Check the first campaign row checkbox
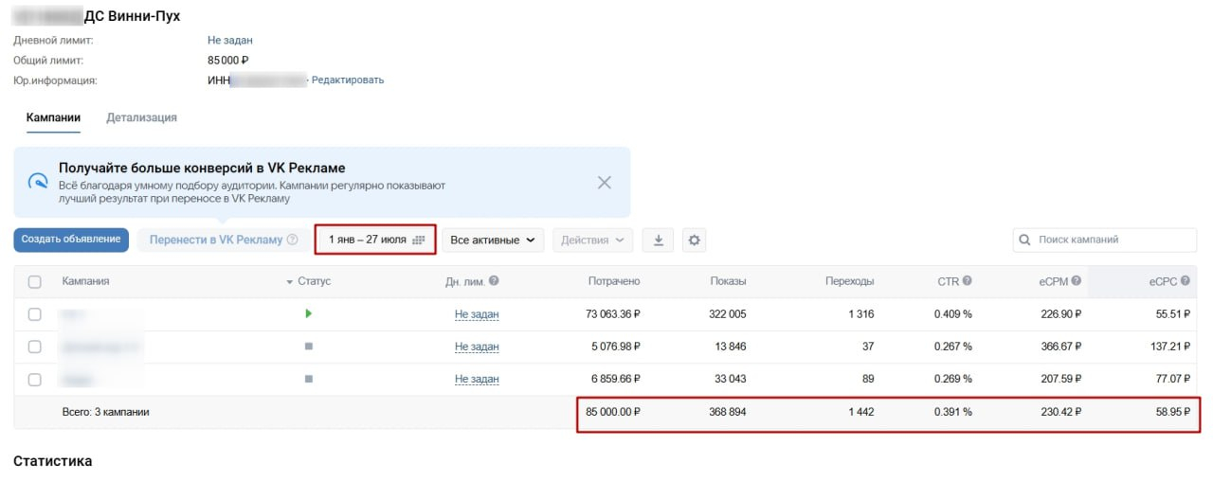This screenshot has width=1213, height=481. click(35, 314)
